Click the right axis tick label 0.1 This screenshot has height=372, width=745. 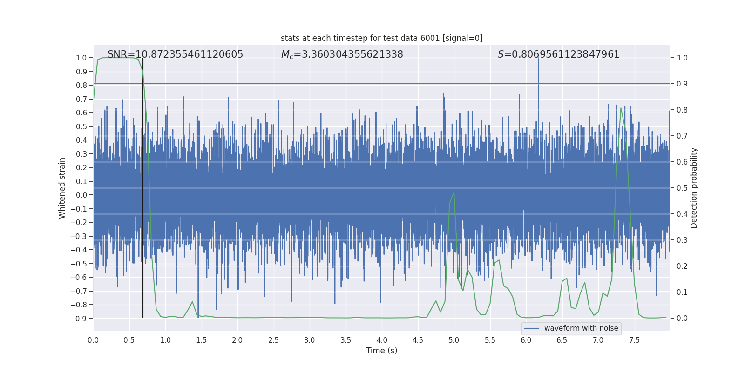(682, 292)
